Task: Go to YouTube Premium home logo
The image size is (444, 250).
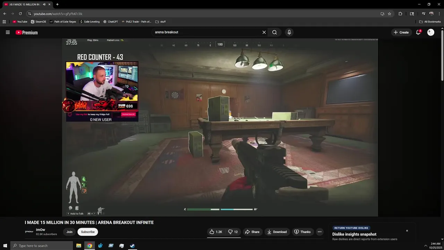Action: pos(26,32)
